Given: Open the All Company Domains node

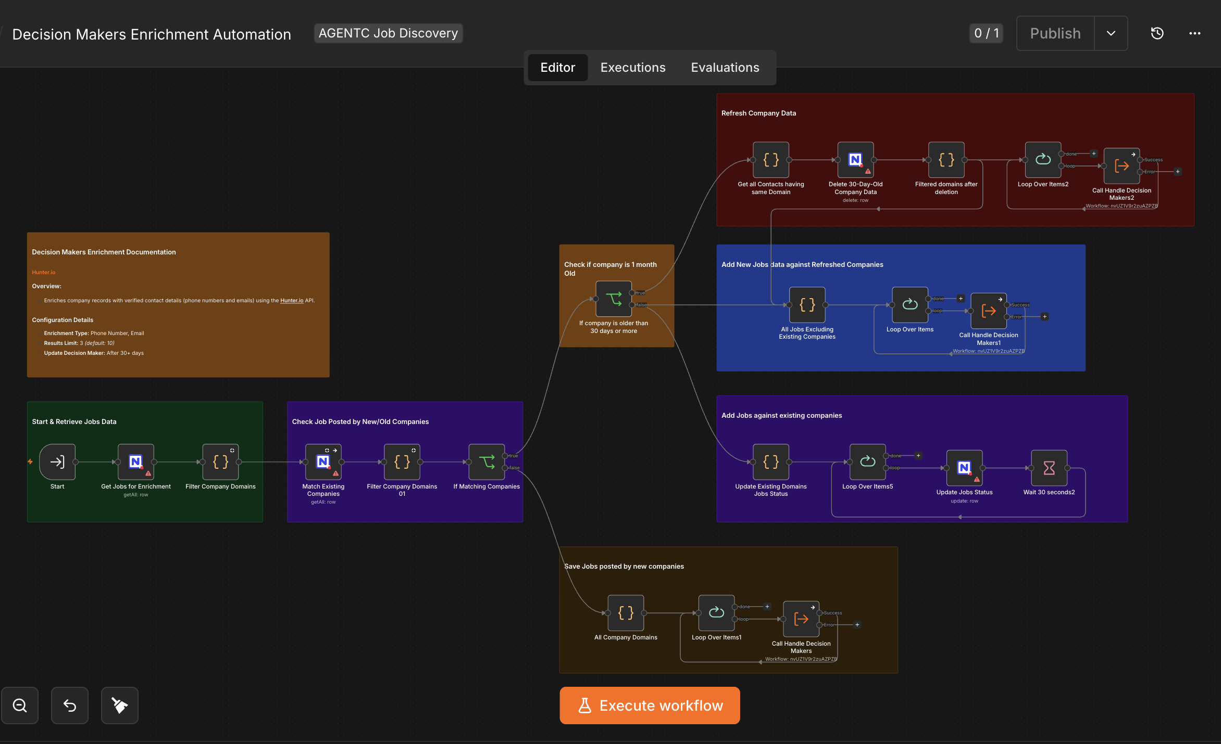Looking at the screenshot, I should (x=626, y=613).
